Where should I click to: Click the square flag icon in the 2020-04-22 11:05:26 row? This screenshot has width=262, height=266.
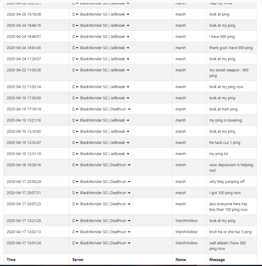(x=74, y=70)
